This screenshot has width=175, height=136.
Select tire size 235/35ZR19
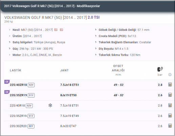coord(18,95)
